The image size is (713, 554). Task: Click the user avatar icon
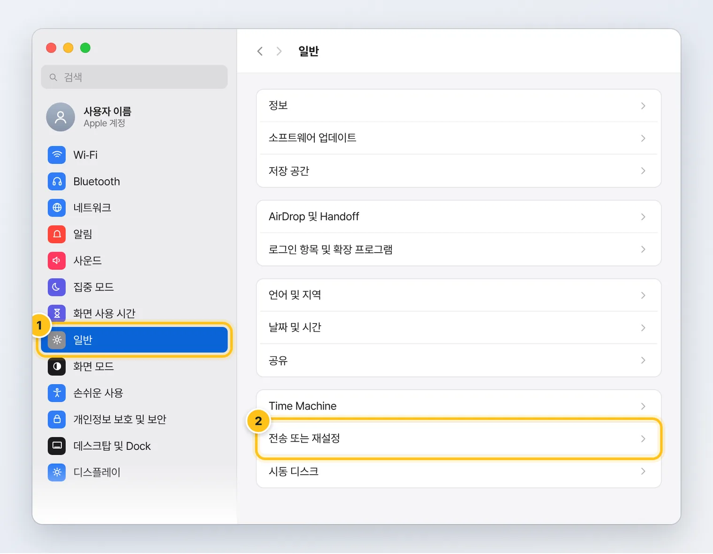pyautogui.click(x=61, y=117)
